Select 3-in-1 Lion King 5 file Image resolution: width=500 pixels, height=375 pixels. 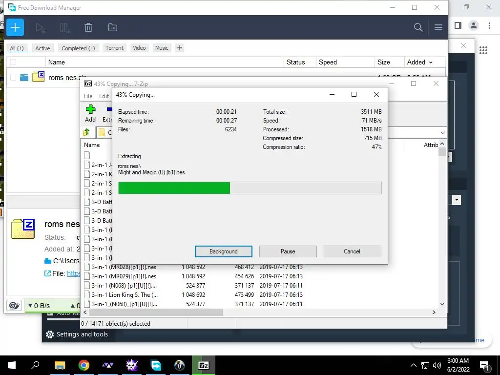pos(125,294)
